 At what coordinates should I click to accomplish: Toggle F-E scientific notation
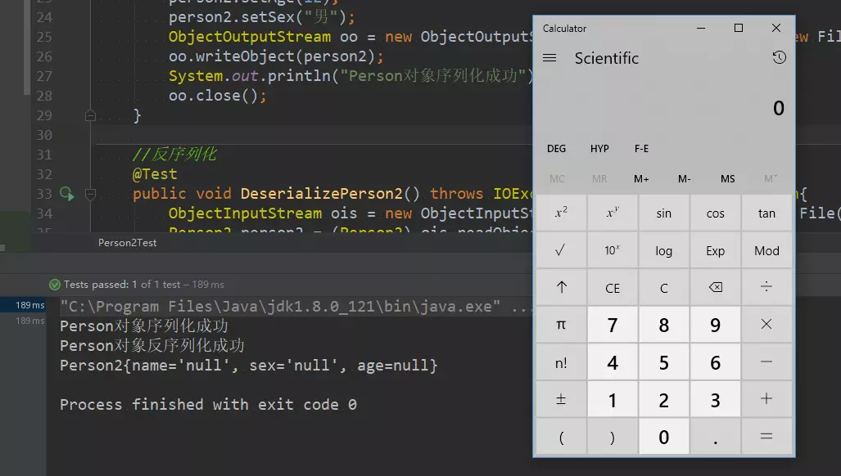pyautogui.click(x=641, y=148)
